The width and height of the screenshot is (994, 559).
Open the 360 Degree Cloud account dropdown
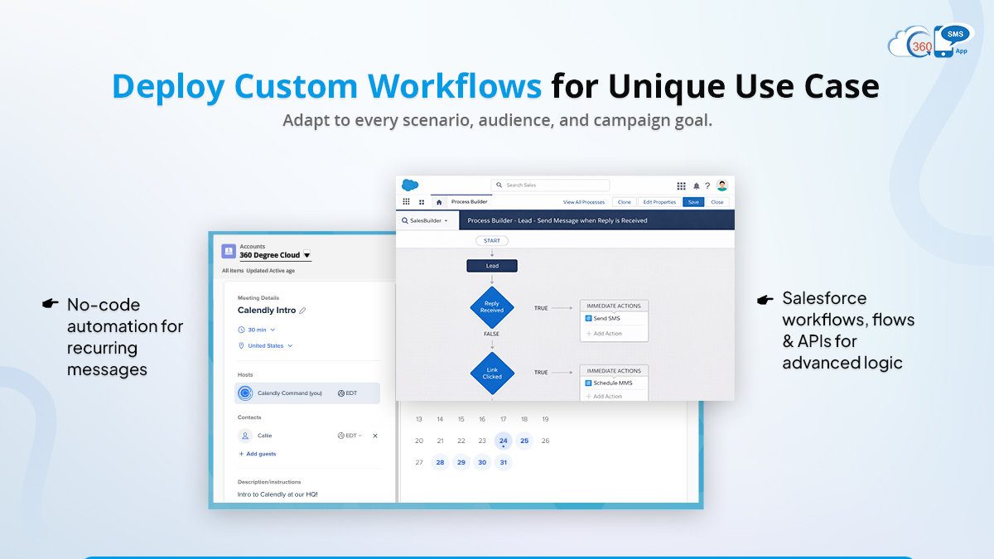(x=306, y=255)
